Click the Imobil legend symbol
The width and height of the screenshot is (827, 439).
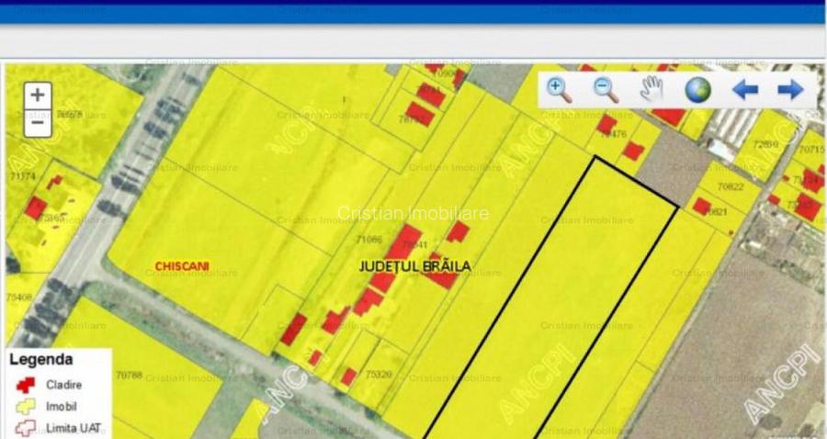[x=25, y=407]
